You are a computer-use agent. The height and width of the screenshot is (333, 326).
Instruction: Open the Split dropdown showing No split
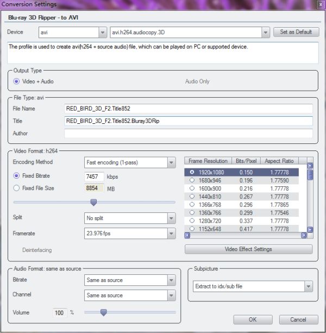130,218
